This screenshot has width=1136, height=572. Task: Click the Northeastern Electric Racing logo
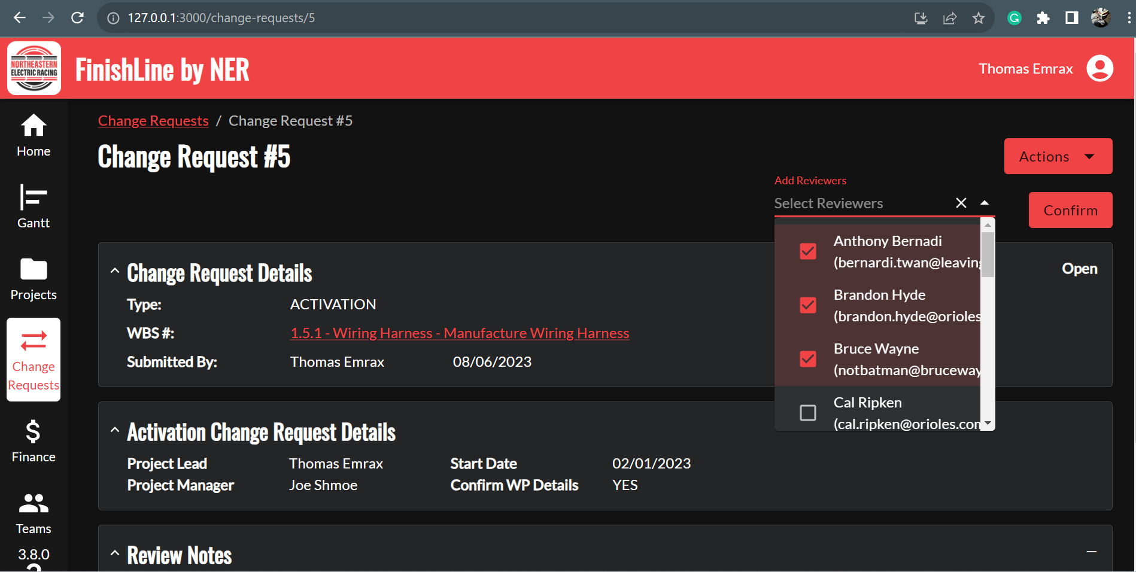coord(34,68)
